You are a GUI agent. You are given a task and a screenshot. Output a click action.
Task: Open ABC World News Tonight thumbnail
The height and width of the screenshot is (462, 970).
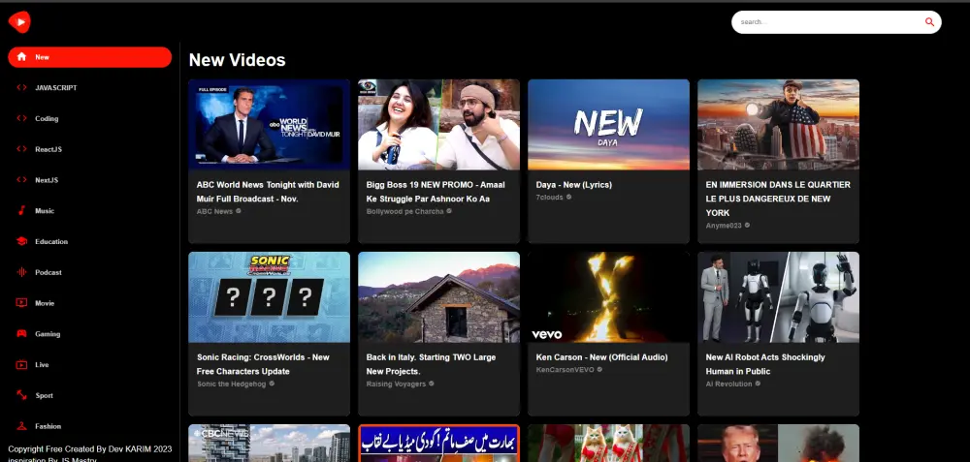(x=269, y=124)
